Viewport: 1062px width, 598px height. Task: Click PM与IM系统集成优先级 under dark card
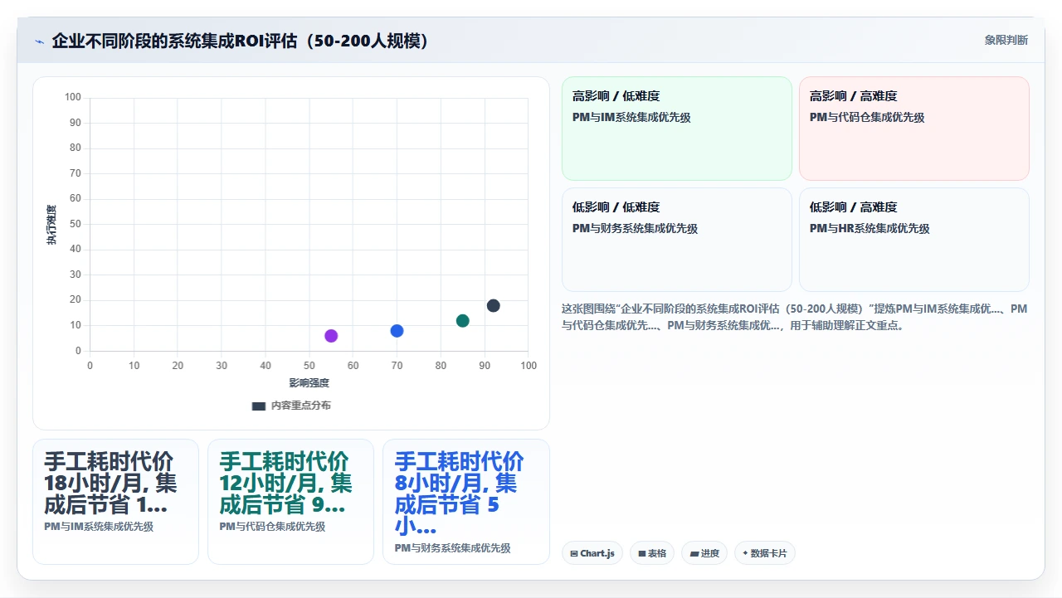click(99, 526)
